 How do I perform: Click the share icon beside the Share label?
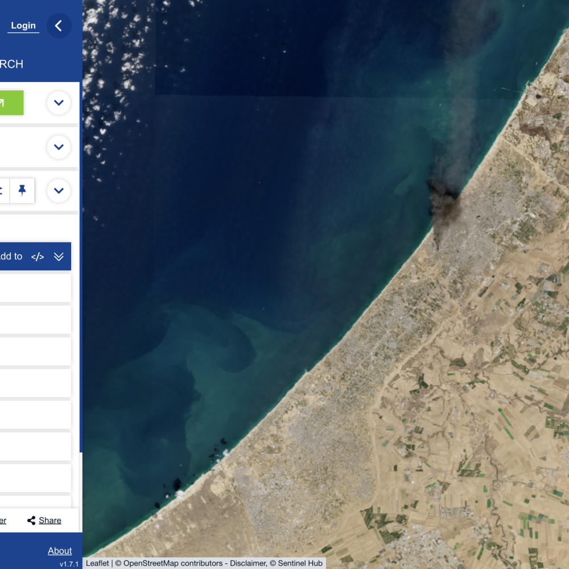pyautogui.click(x=31, y=521)
